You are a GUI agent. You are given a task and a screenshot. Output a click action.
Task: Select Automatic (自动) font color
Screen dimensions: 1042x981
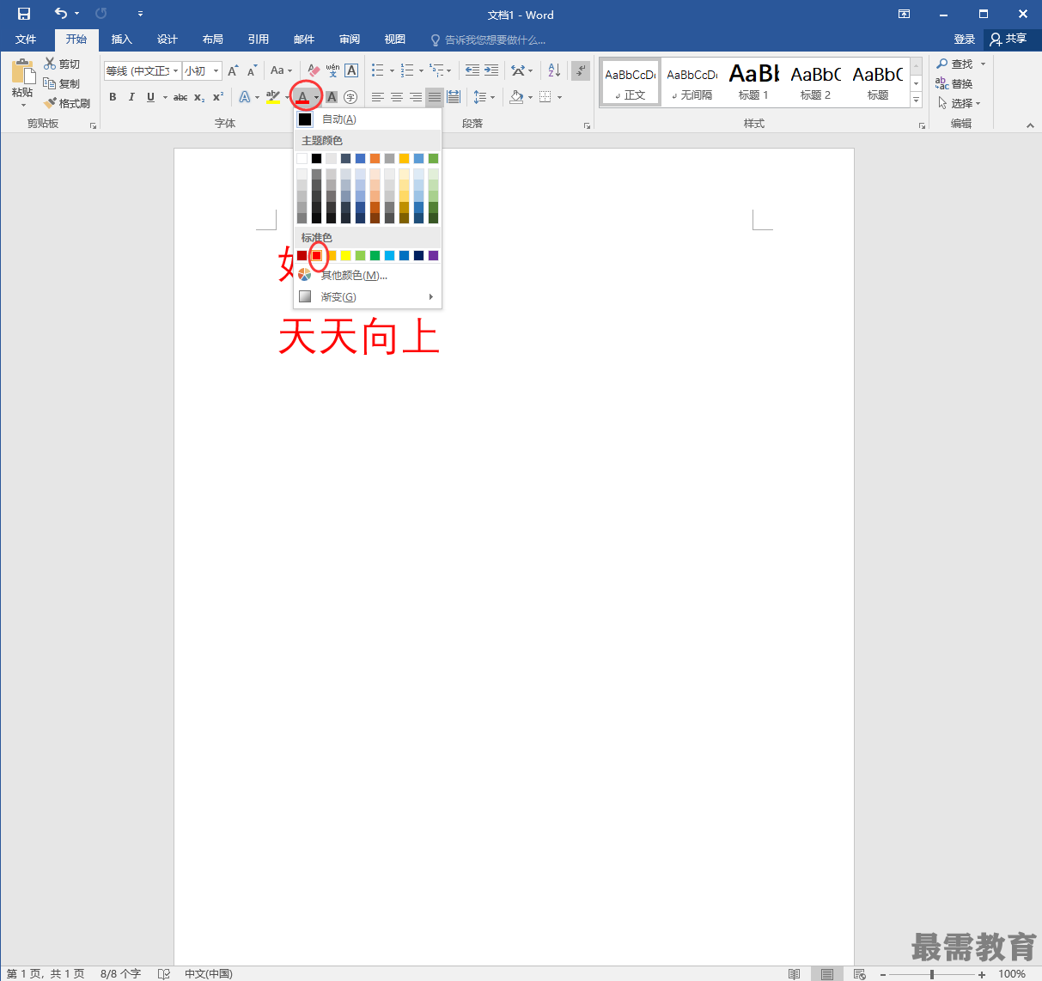pos(368,119)
